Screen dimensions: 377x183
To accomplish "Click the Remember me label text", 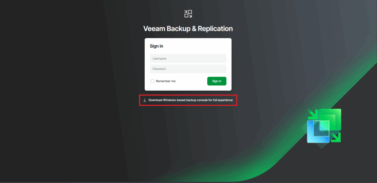I will pos(166,81).
